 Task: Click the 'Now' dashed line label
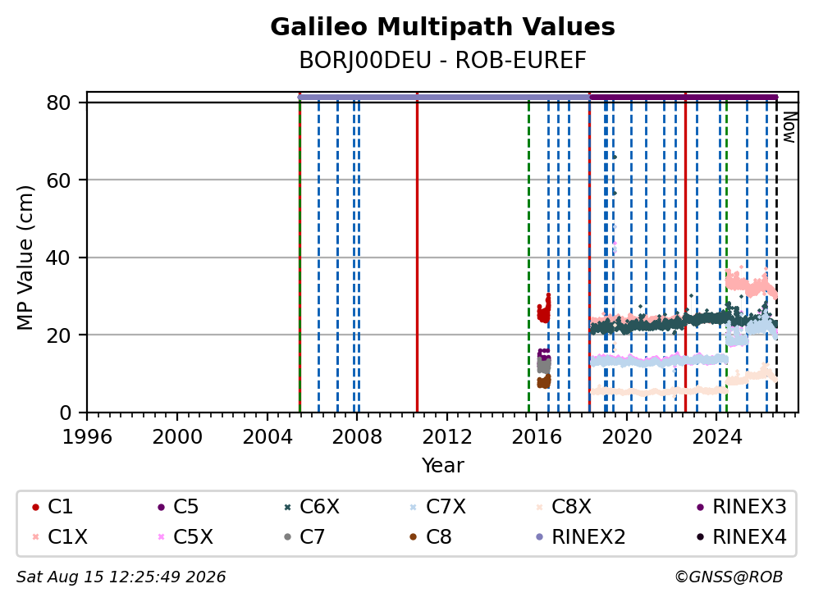point(789,128)
